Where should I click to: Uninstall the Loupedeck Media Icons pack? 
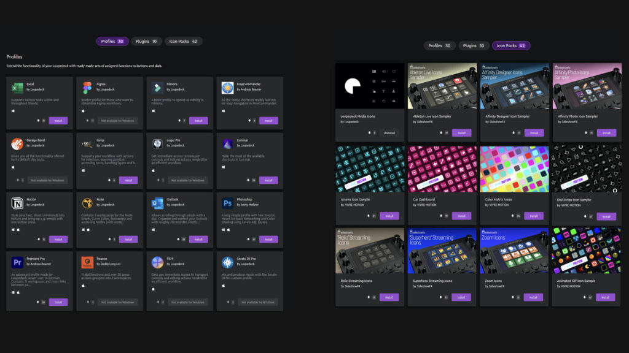[389, 133]
